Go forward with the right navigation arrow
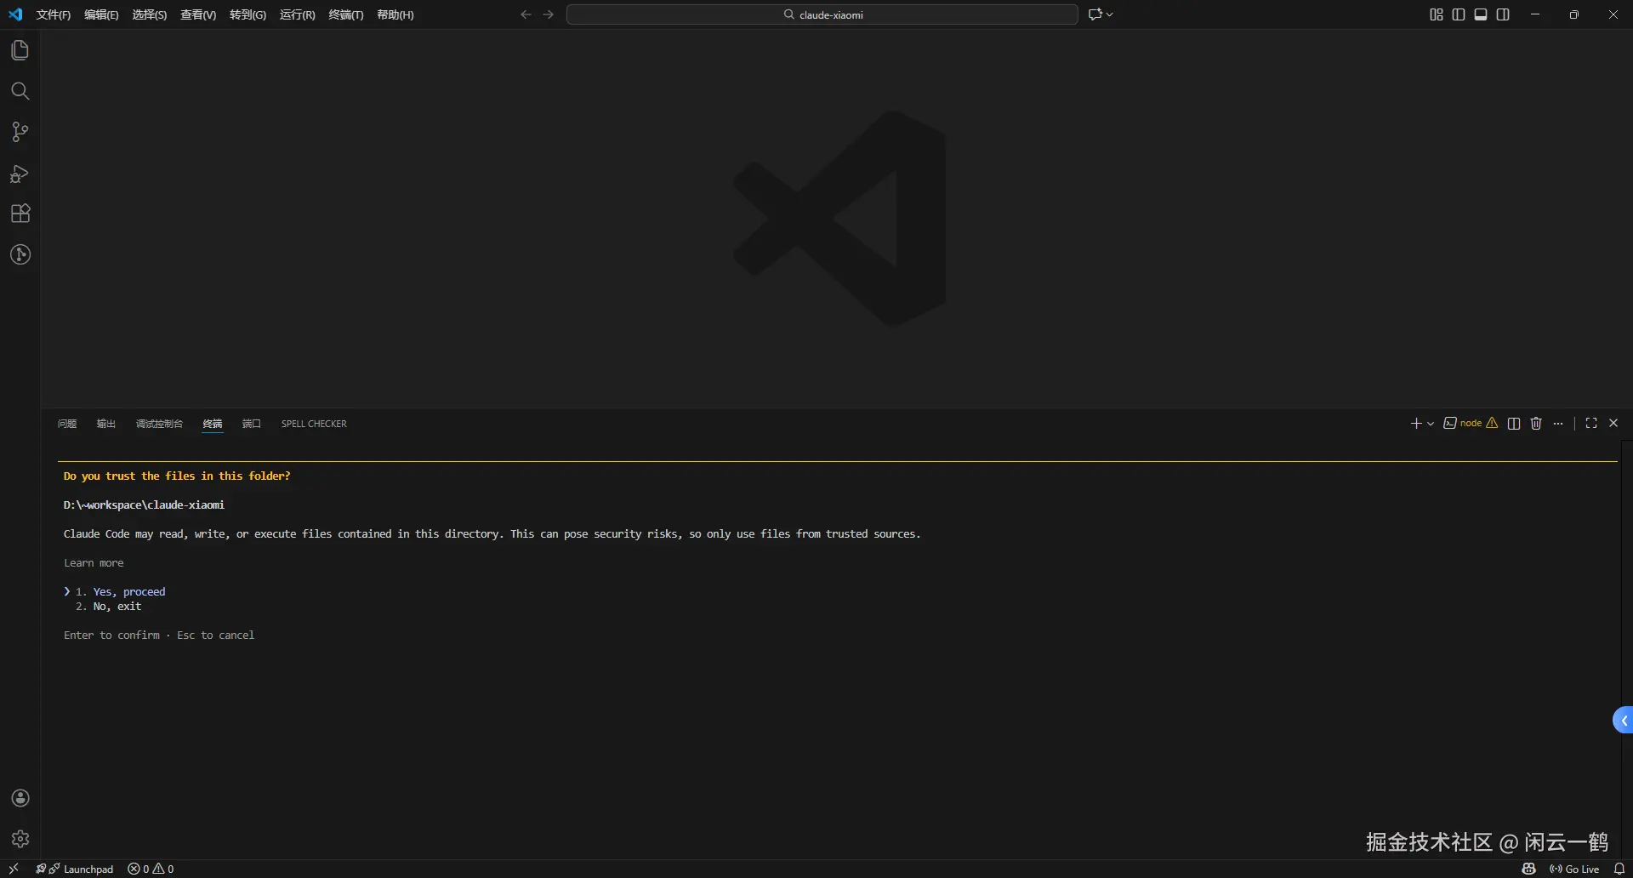1633x878 pixels. [549, 14]
